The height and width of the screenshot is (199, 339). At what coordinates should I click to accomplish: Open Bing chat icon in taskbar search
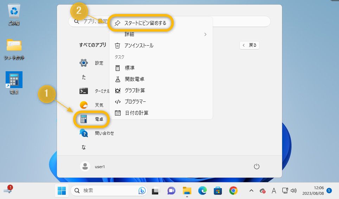click(x=142, y=191)
